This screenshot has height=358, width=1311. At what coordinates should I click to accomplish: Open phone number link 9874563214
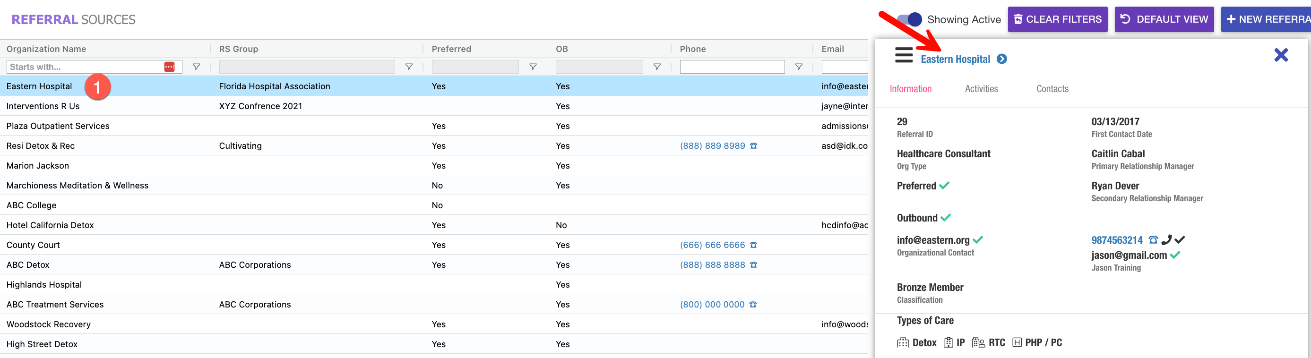click(1117, 240)
